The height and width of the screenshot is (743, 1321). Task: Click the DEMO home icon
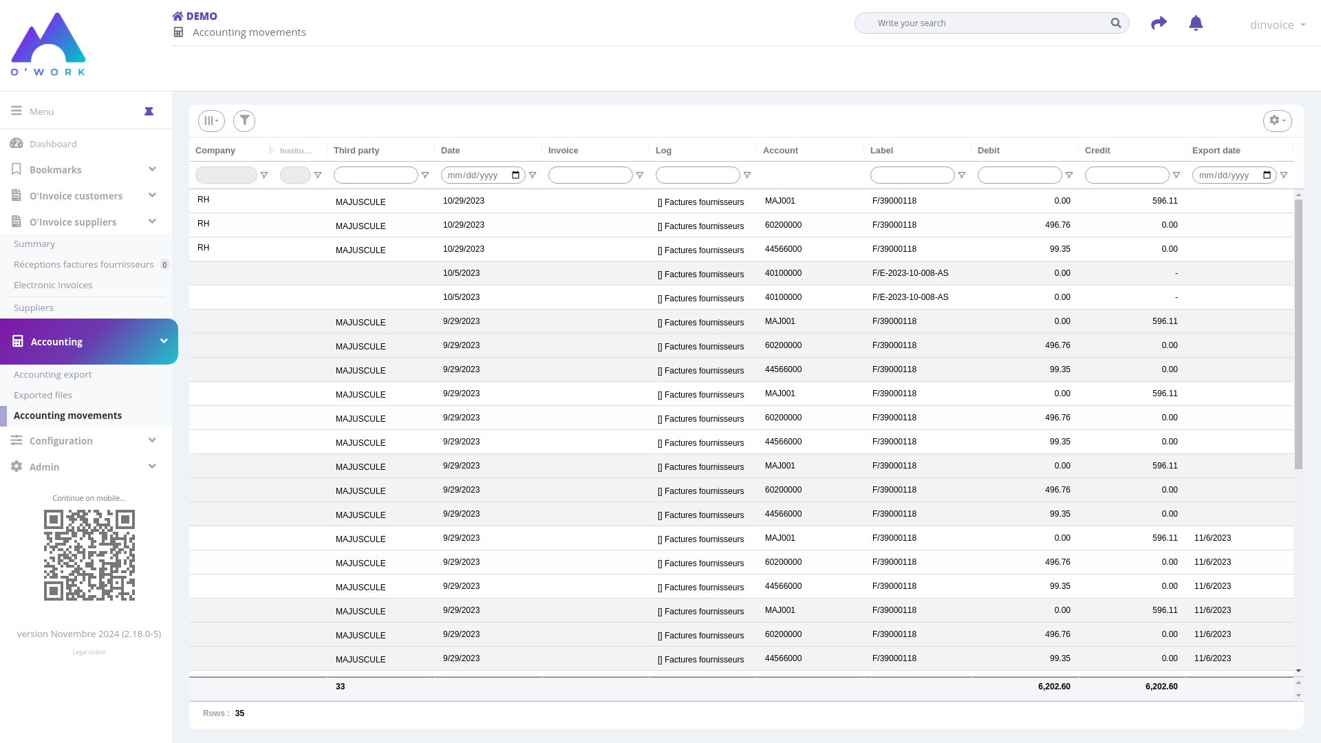coord(178,16)
